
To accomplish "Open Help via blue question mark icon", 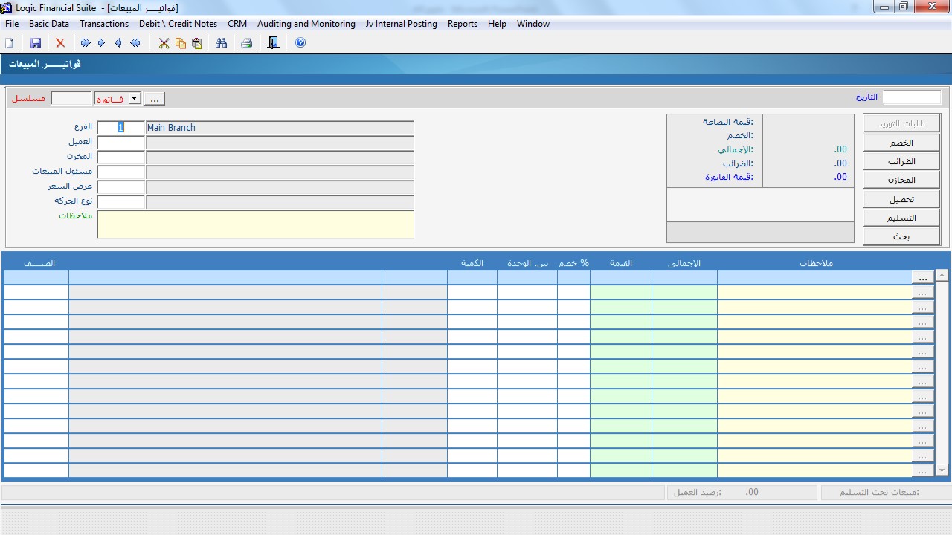I will coord(300,43).
